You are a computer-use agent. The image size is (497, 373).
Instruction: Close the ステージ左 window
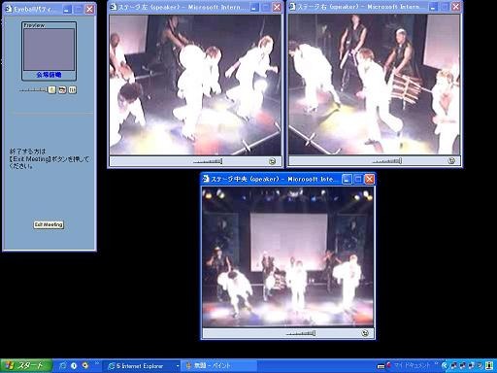coord(277,7)
